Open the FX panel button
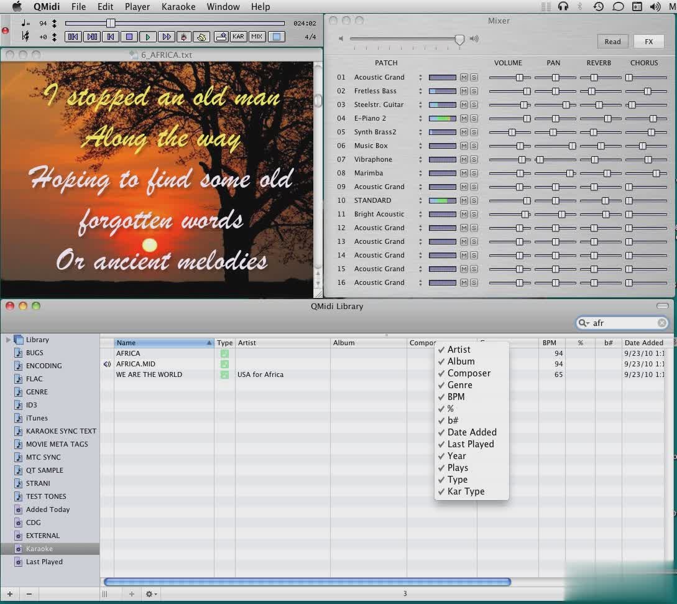Screen dimensions: 677x604 648,41
